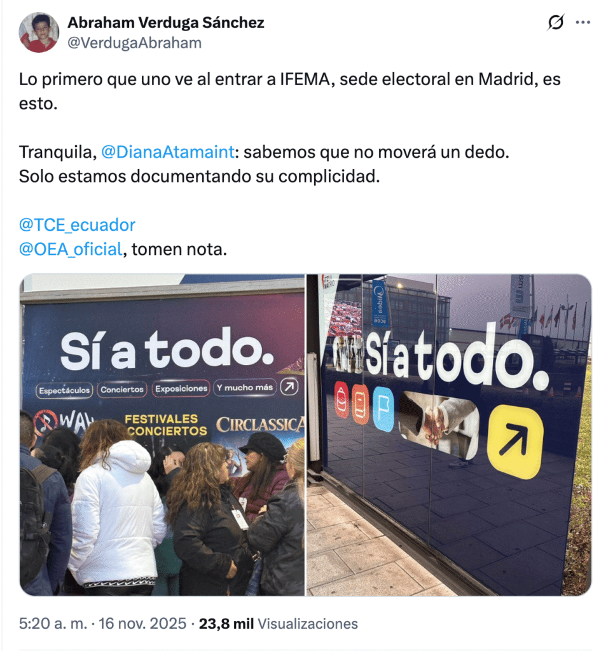Click the orange ticket icon in photo
Image resolution: width=608 pixels, height=651 pixels.
pyautogui.click(x=361, y=404)
